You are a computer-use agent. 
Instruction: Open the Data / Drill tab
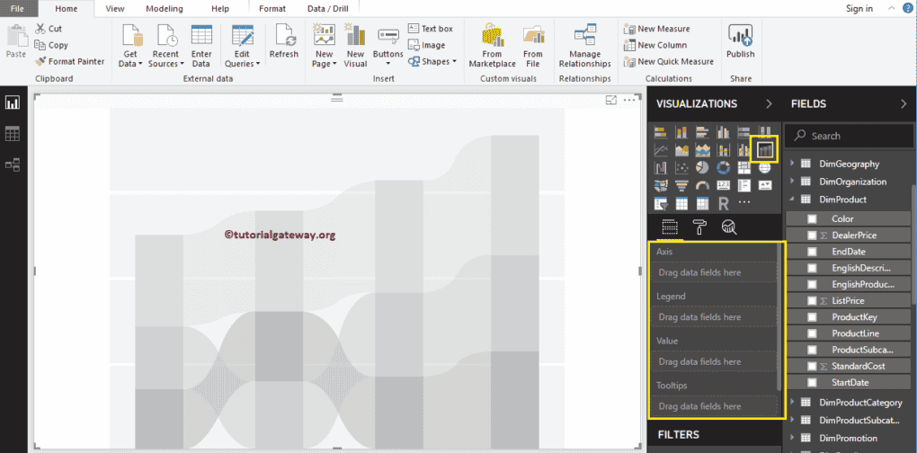328,9
